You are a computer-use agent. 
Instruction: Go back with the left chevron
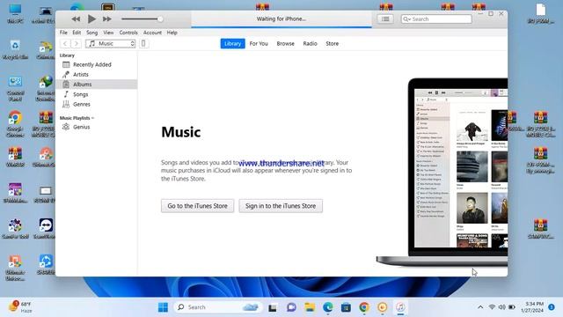[x=65, y=43]
